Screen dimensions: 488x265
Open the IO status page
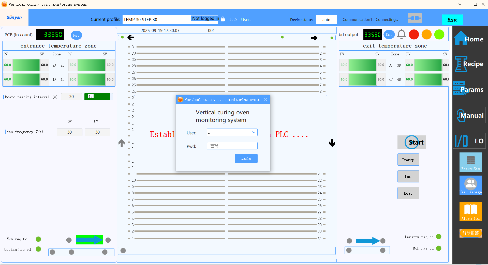[469, 141]
